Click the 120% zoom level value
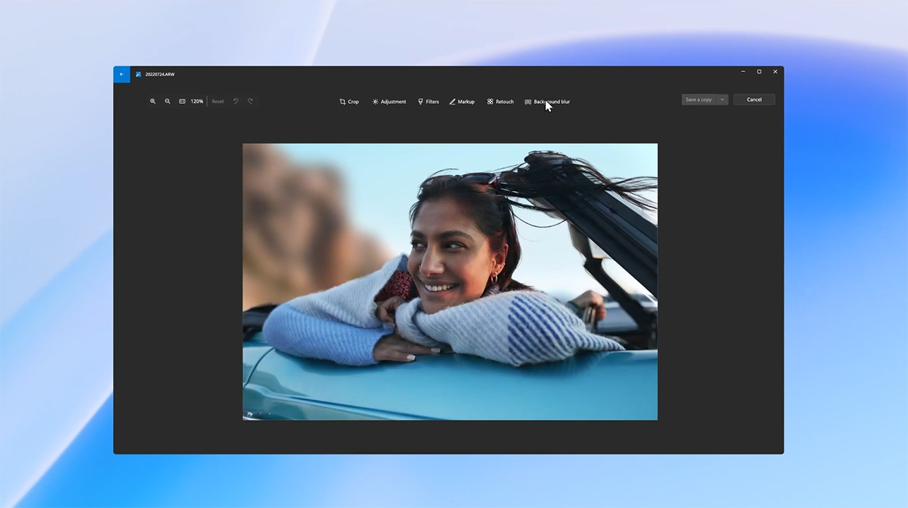The image size is (908, 508). (197, 102)
